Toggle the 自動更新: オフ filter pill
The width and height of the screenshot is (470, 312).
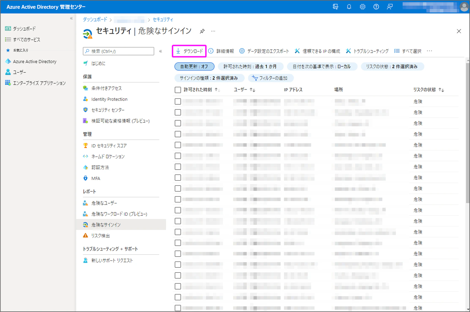(194, 67)
